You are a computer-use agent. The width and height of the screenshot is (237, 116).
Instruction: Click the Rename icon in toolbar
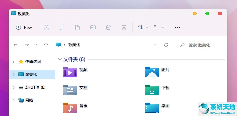point(93,27)
